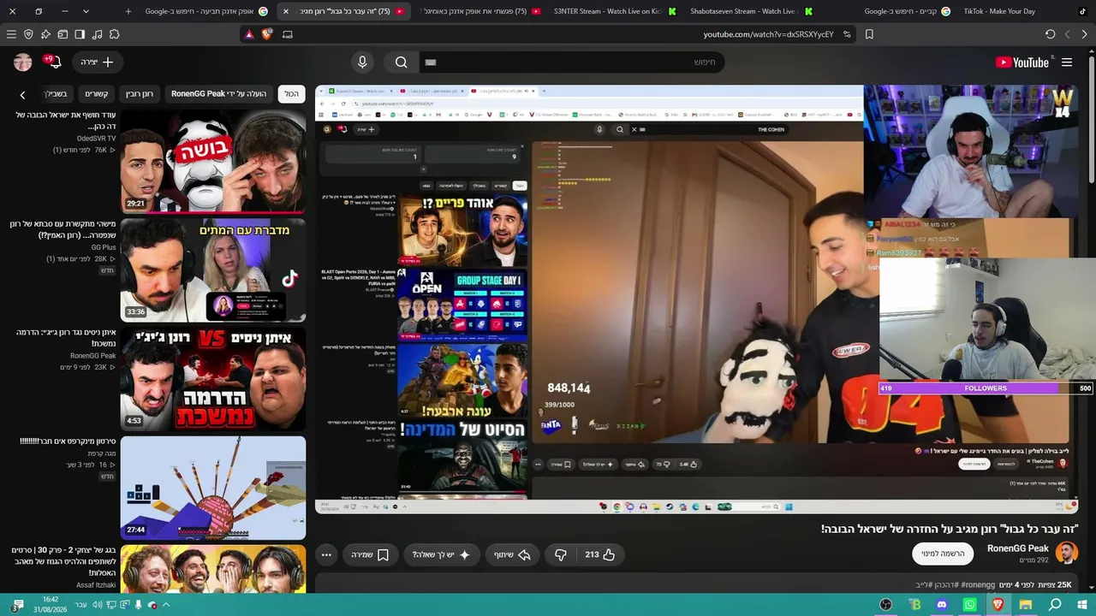Click the YouTube search magnifier button
Screen dimensions: 1096x616
[x=402, y=62]
